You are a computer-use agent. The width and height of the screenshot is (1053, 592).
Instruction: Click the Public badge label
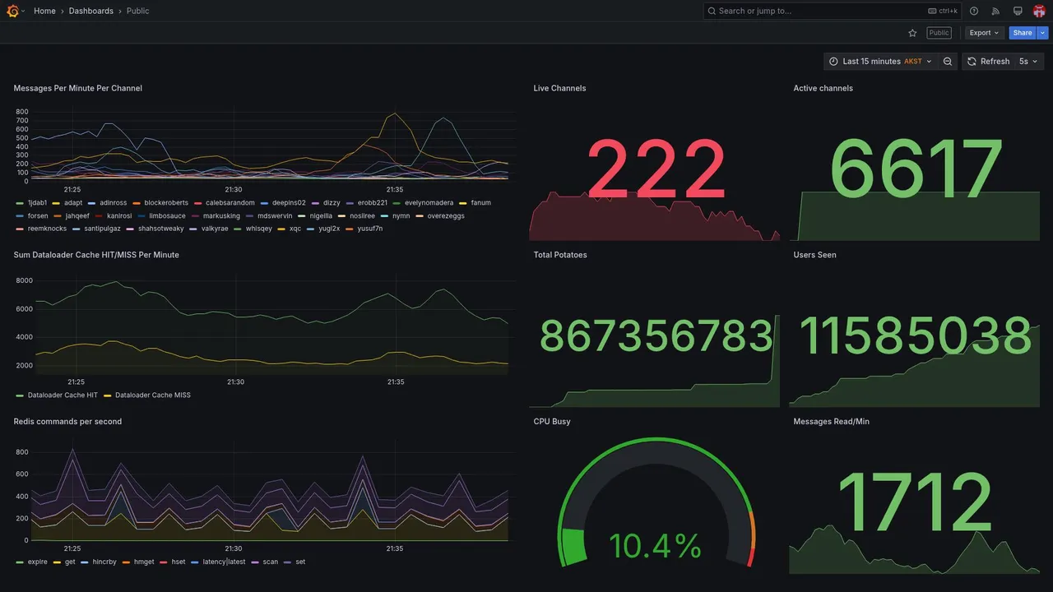click(x=939, y=33)
